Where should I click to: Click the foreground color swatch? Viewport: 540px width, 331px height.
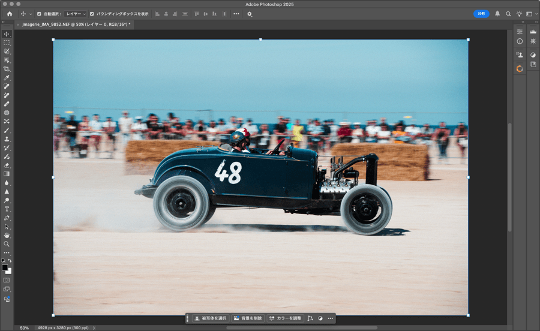point(5,267)
